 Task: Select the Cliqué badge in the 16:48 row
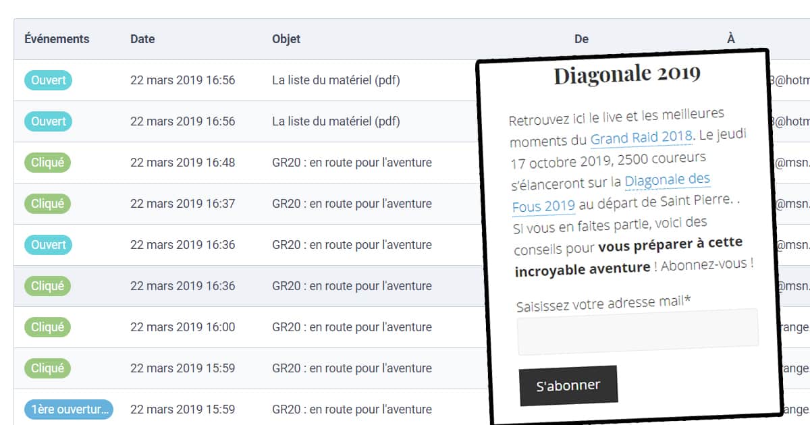tap(47, 163)
